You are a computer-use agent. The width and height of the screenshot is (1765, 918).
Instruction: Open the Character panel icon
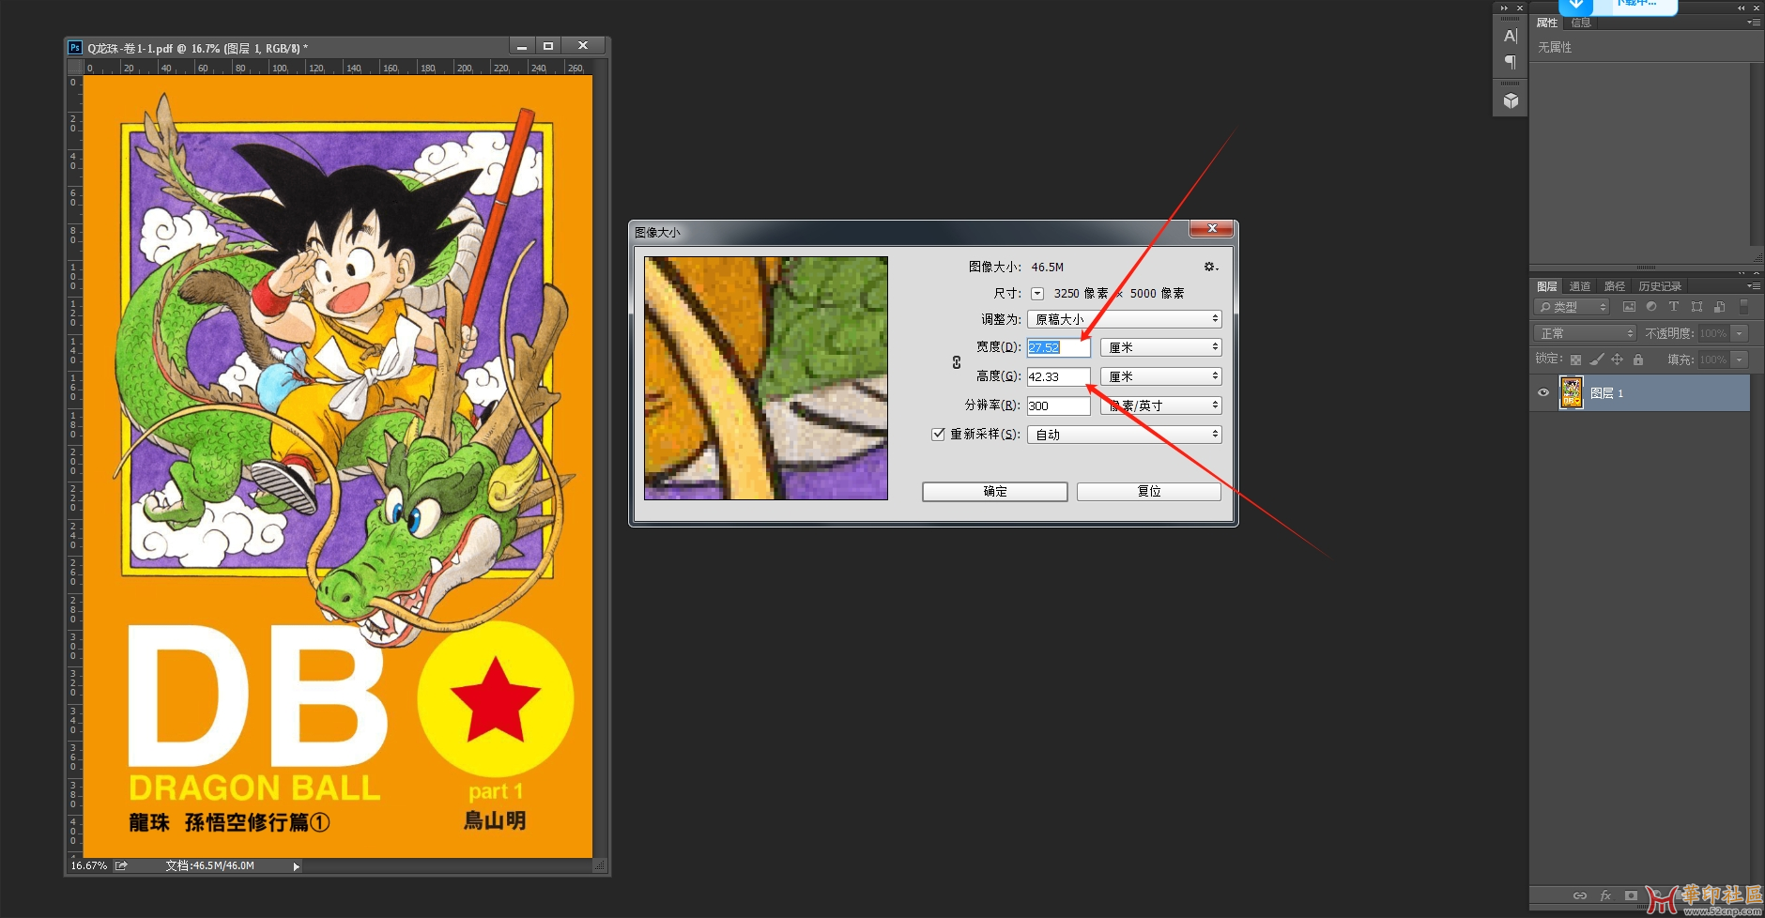tap(1510, 36)
